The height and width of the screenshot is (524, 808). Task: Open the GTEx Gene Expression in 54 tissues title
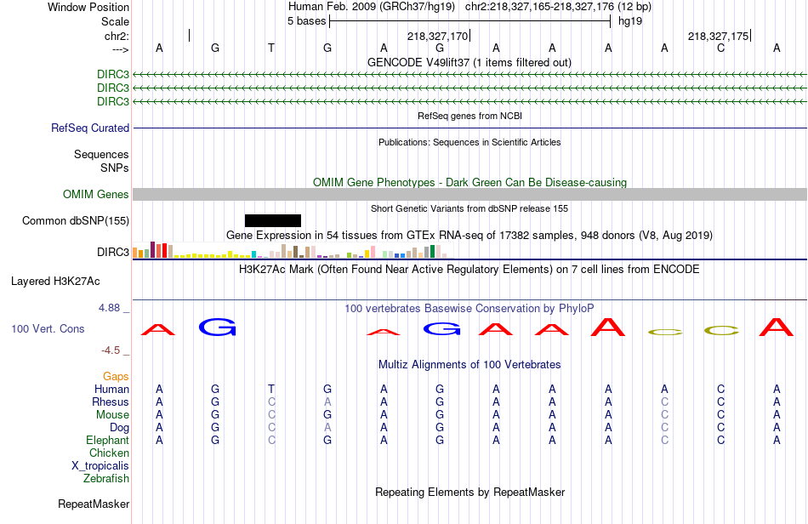point(469,236)
